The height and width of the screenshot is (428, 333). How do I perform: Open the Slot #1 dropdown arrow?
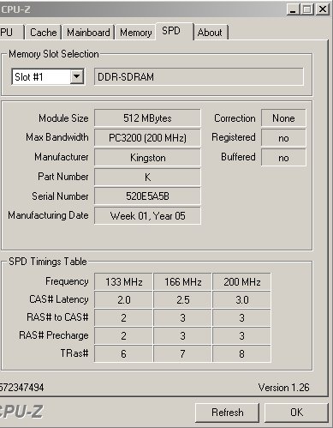coord(77,76)
